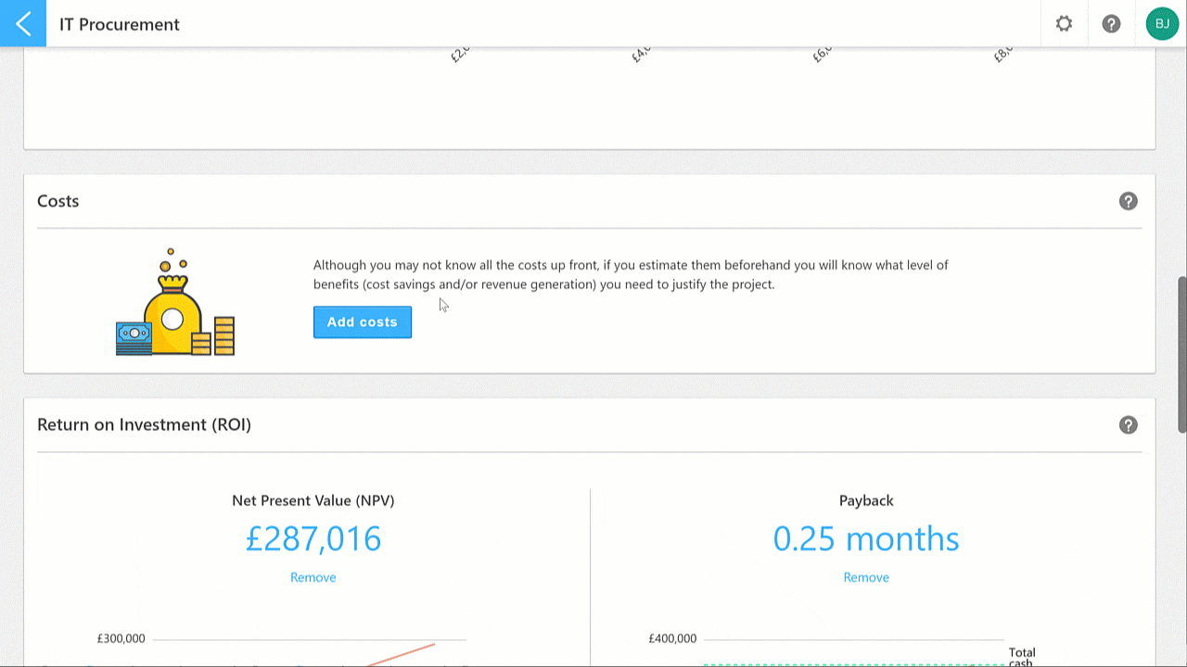Image resolution: width=1187 pixels, height=667 pixels.
Task: Click the ROI section help icon
Action: [x=1128, y=424]
